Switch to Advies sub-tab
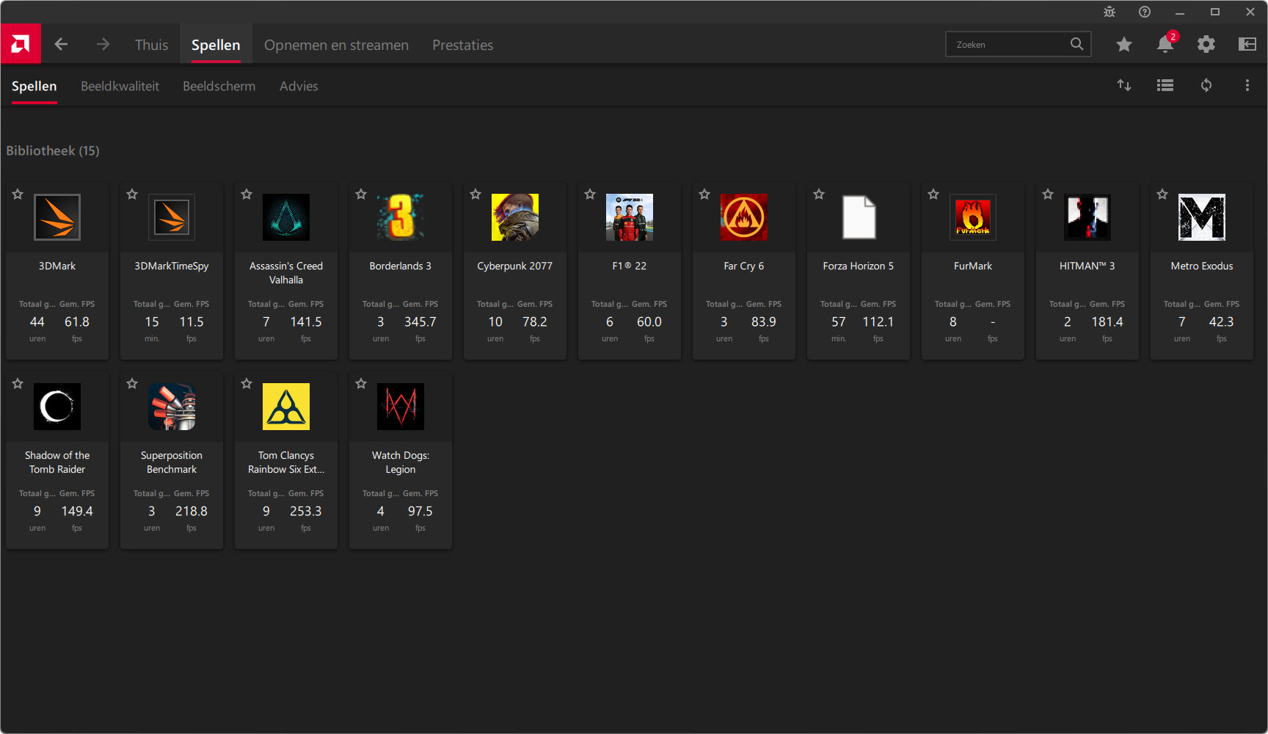 299,86
